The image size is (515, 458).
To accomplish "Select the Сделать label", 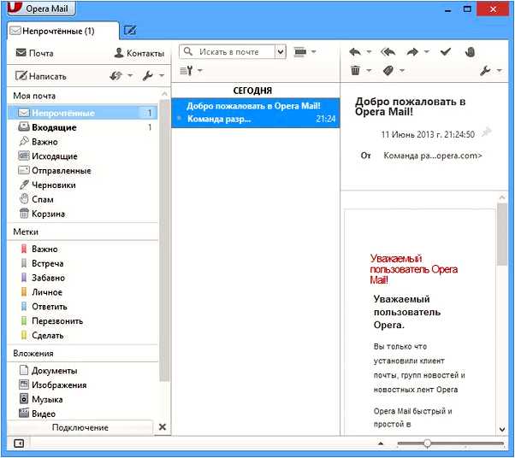I will tap(42, 335).
